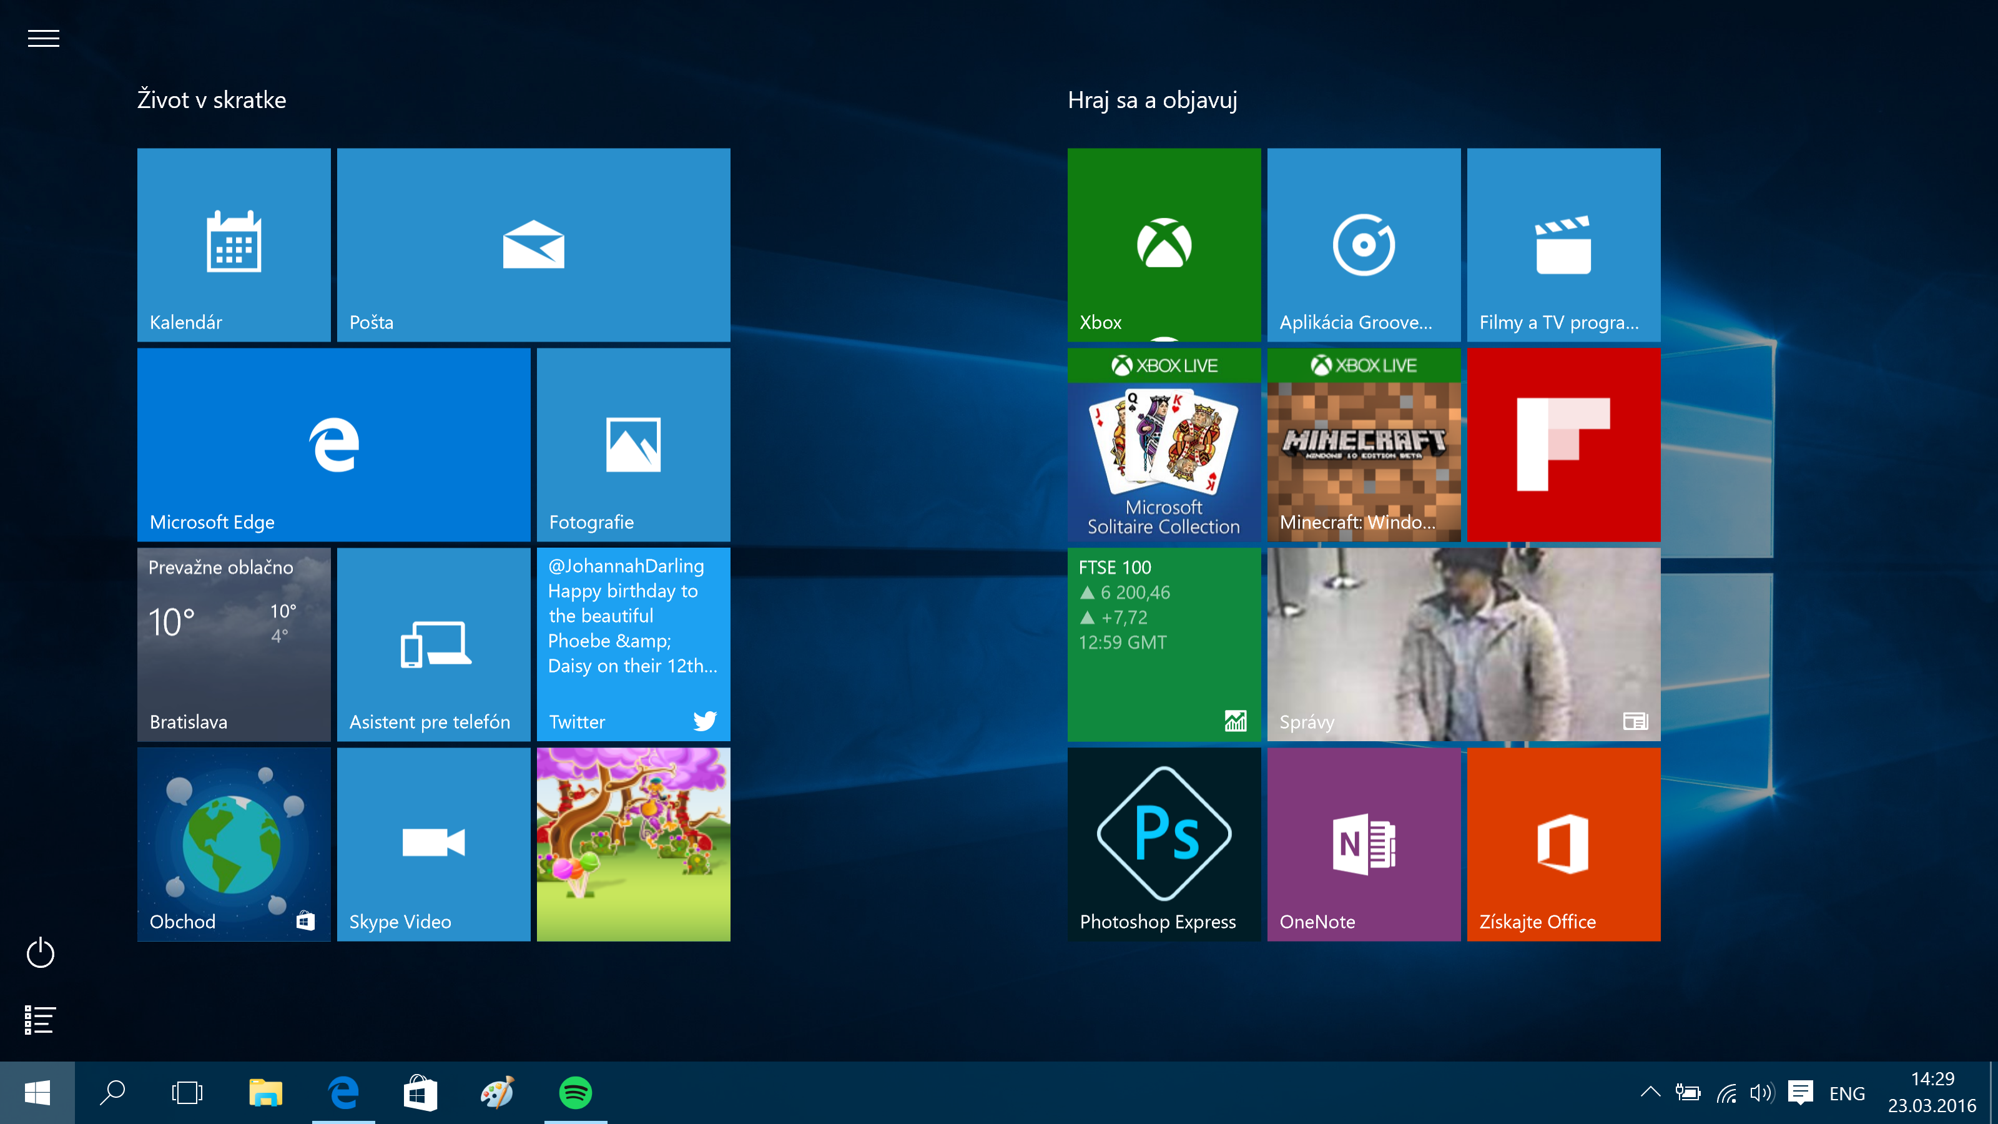
Task: Open the OneNote tile
Action: pos(1364,844)
